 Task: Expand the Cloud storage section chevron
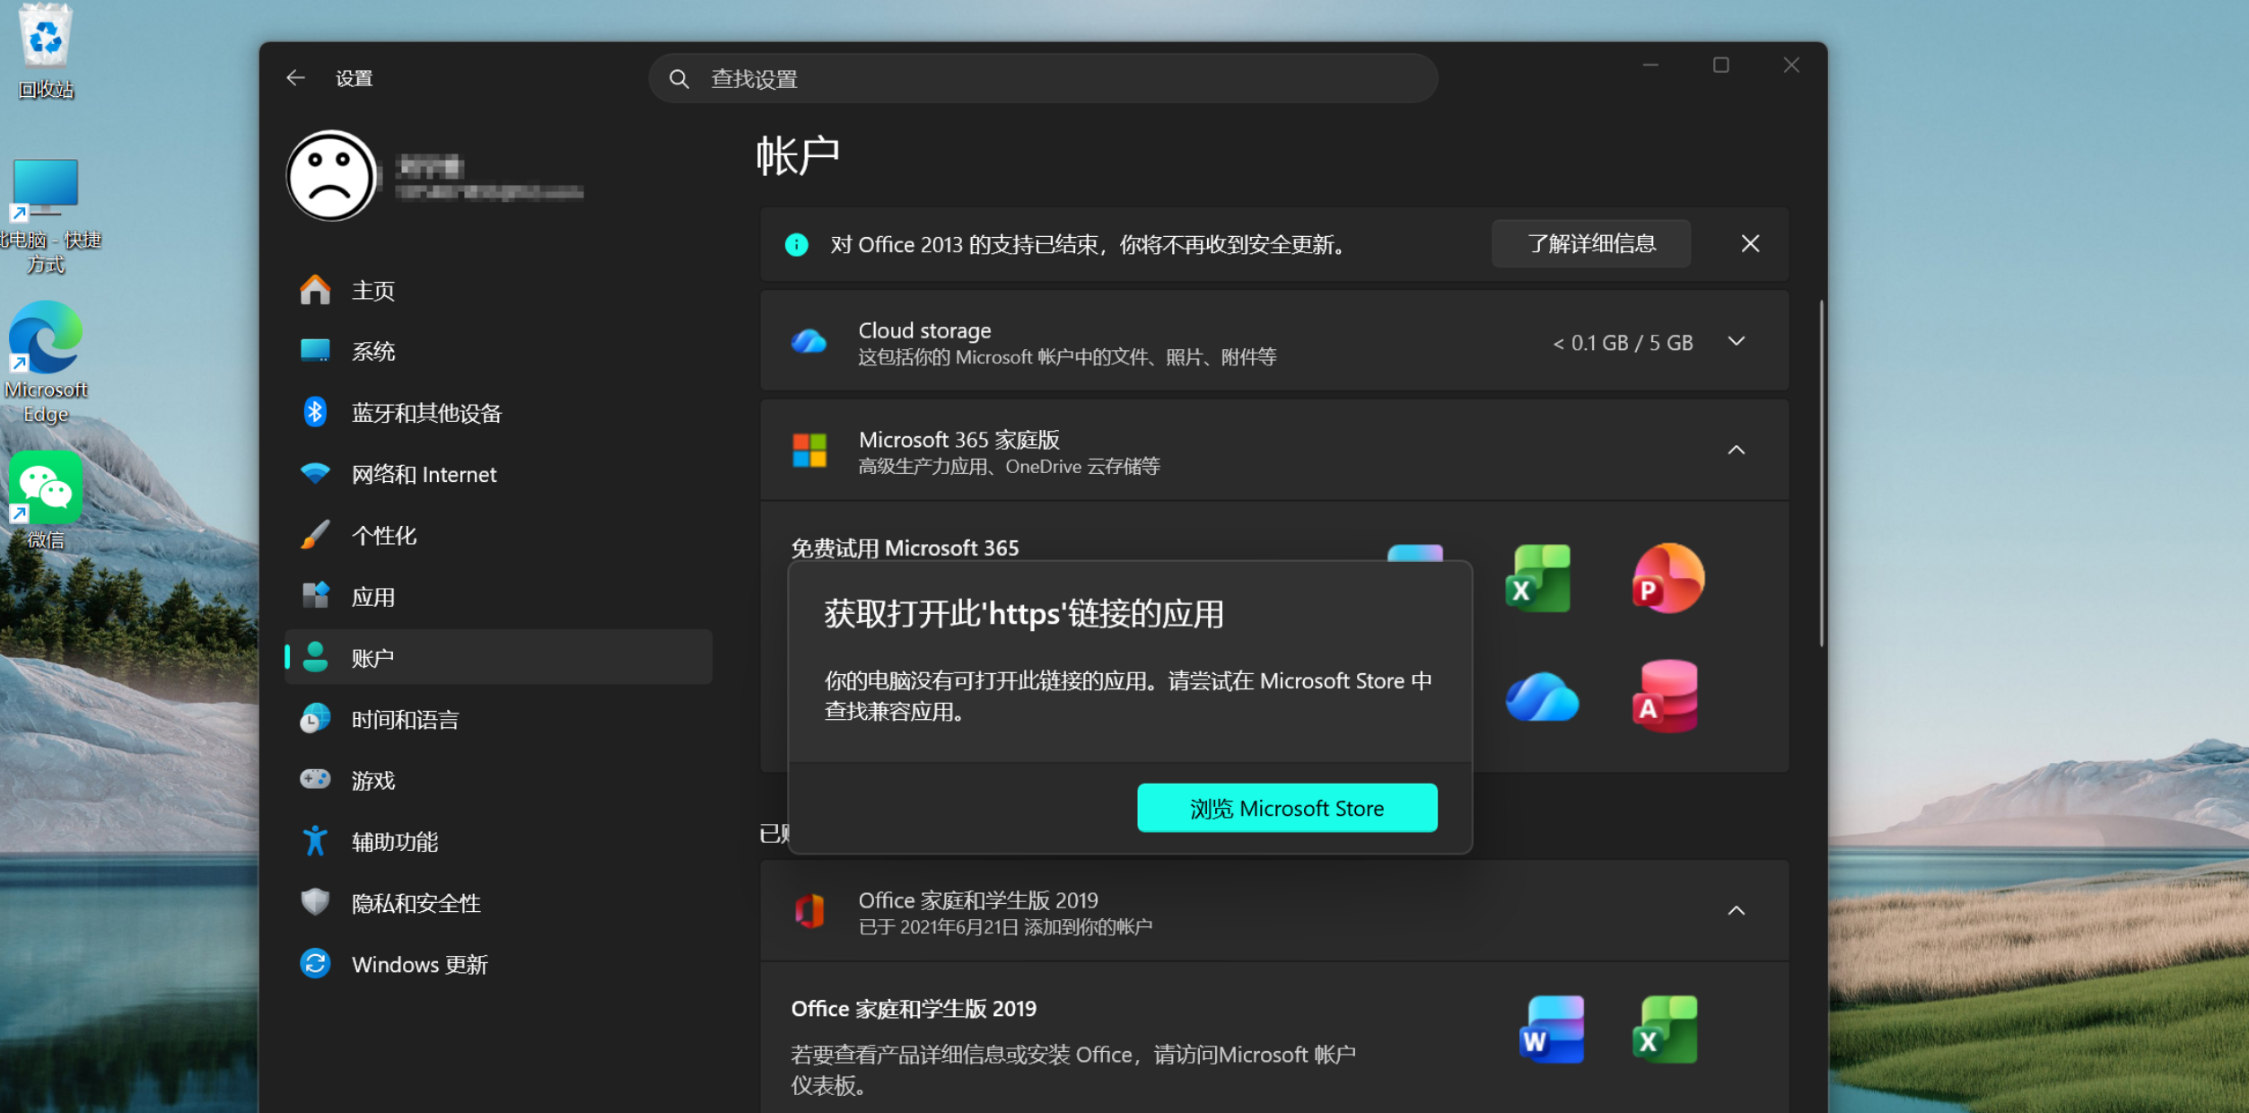[x=1737, y=341]
